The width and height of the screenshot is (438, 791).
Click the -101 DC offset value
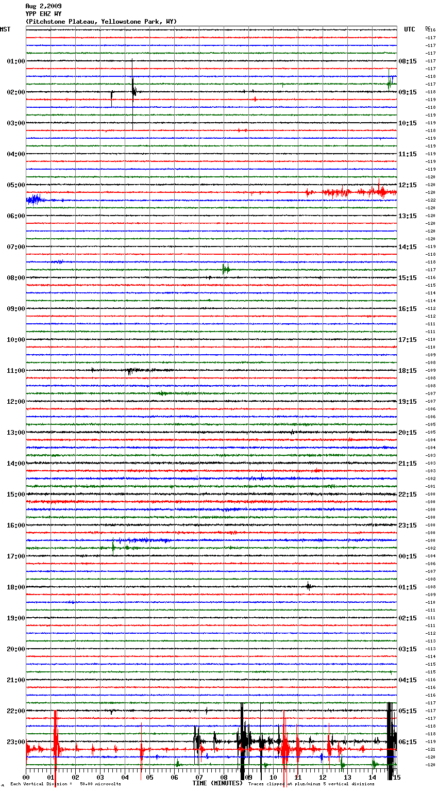[x=431, y=486]
